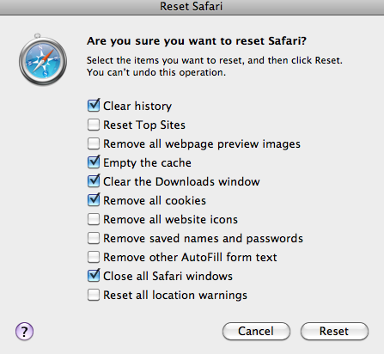Uncheck the Clear history checkbox

[x=94, y=106]
